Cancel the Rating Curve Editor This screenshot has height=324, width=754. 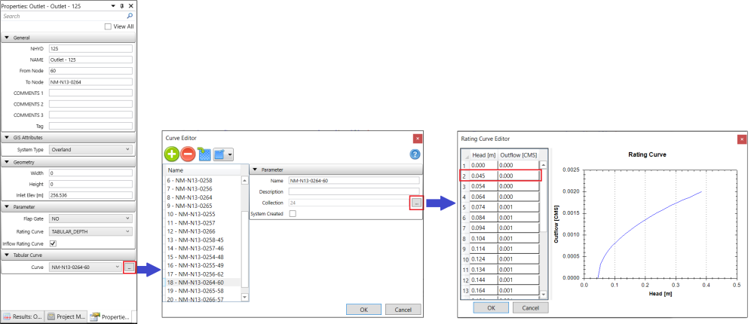click(530, 307)
